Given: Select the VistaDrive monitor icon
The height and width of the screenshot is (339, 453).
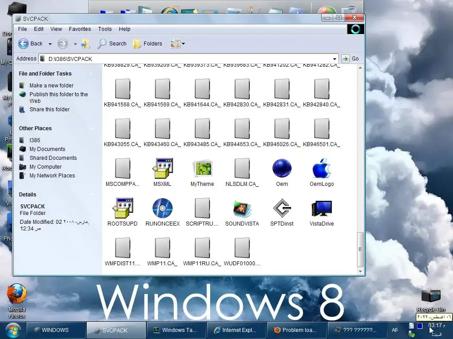Looking at the screenshot, I should click(322, 208).
